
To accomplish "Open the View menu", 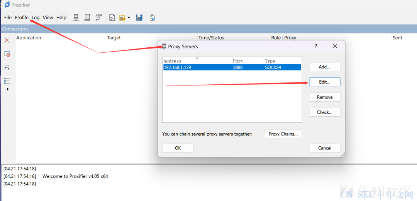I will click(x=48, y=17).
